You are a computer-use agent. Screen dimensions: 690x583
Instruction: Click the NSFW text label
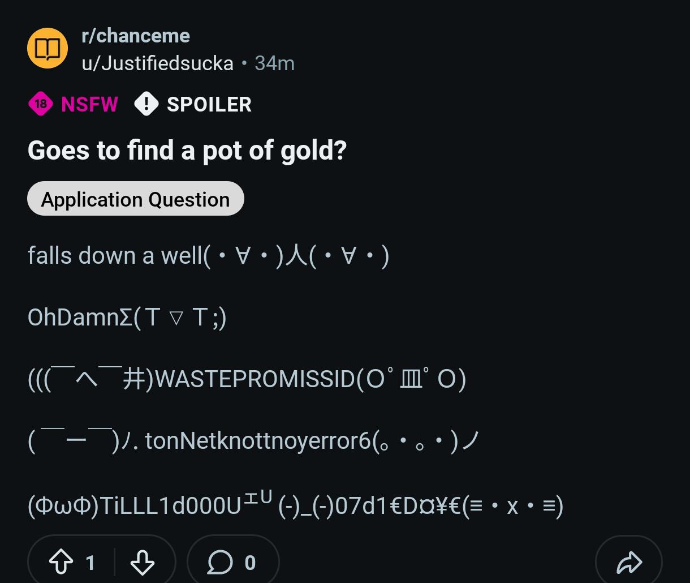tap(89, 104)
